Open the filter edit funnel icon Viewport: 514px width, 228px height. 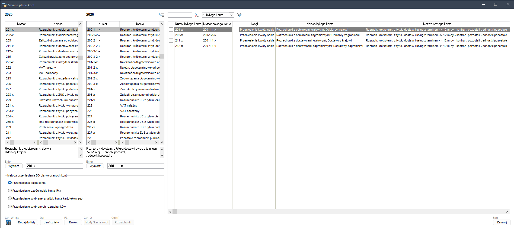pyautogui.click(x=239, y=15)
